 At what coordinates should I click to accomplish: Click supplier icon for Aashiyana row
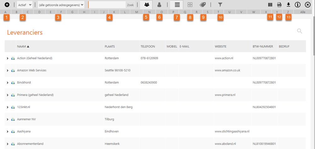13,131
